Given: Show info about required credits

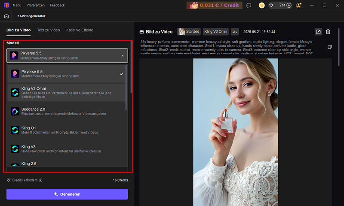Looking at the screenshot, I should [40, 180].
